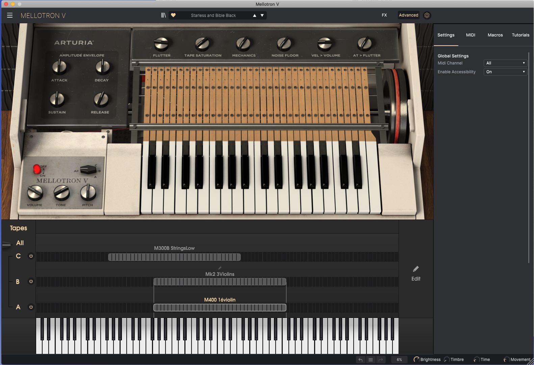Image resolution: width=534 pixels, height=365 pixels.
Task: Click the Sustain envelope knob
Action: pos(57,99)
